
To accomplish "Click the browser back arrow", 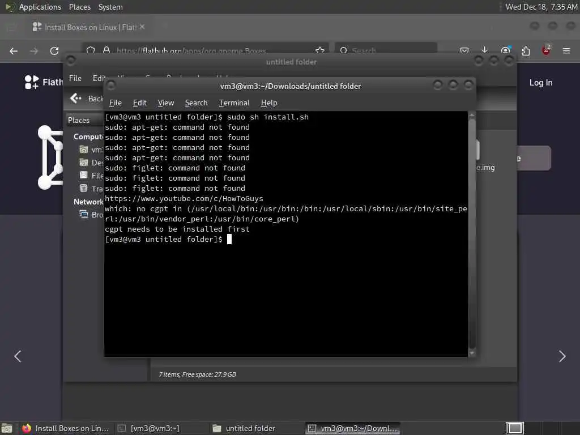I will point(14,51).
